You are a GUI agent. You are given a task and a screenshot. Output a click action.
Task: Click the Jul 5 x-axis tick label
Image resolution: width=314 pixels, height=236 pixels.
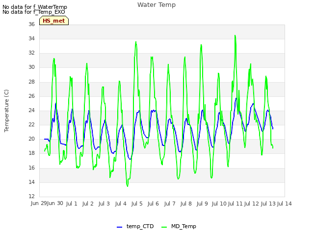(137, 204)
